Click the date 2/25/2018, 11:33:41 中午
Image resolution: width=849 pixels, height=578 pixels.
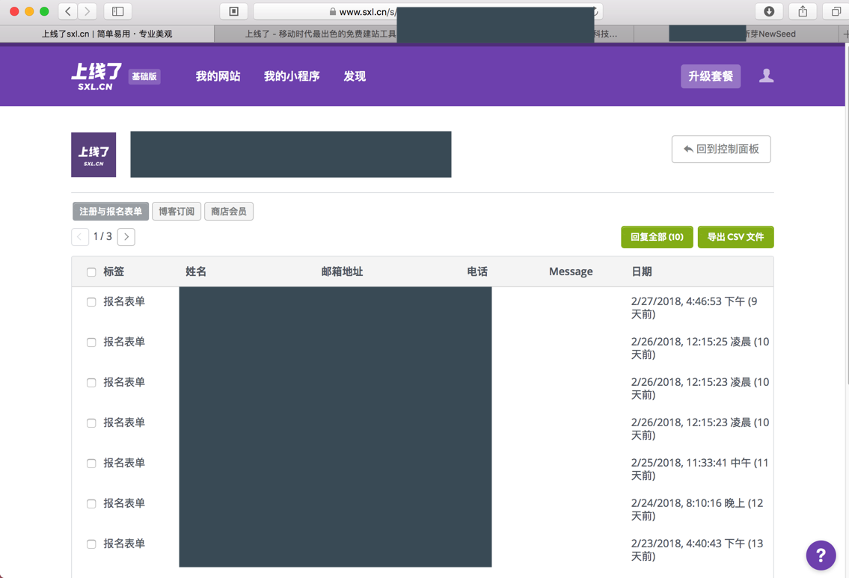[699, 470]
